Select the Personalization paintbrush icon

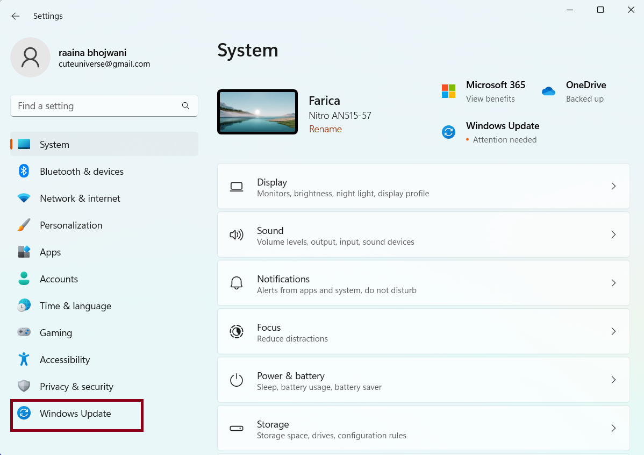(24, 225)
